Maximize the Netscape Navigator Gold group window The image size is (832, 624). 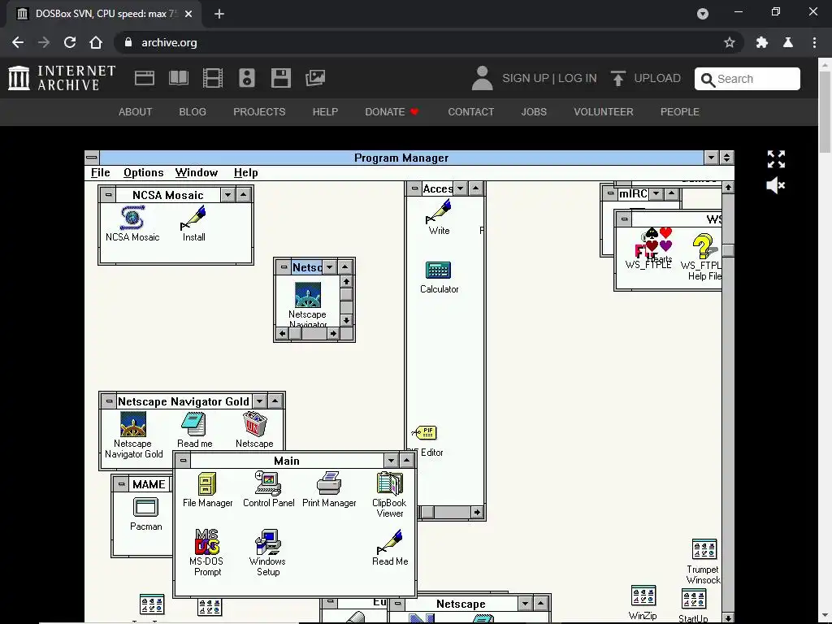tap(275, 401)
